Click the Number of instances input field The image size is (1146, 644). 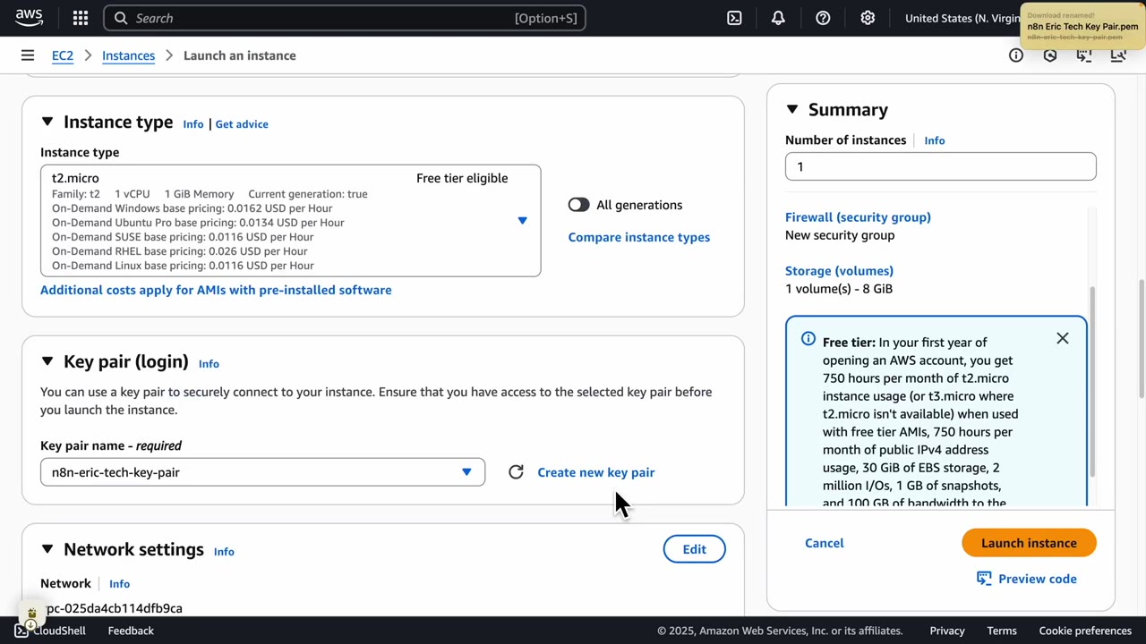pyautogui.click(x=940, y=166)
